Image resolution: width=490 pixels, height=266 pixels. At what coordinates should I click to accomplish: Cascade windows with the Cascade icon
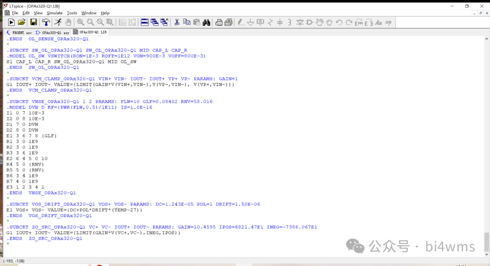[155, 22]
